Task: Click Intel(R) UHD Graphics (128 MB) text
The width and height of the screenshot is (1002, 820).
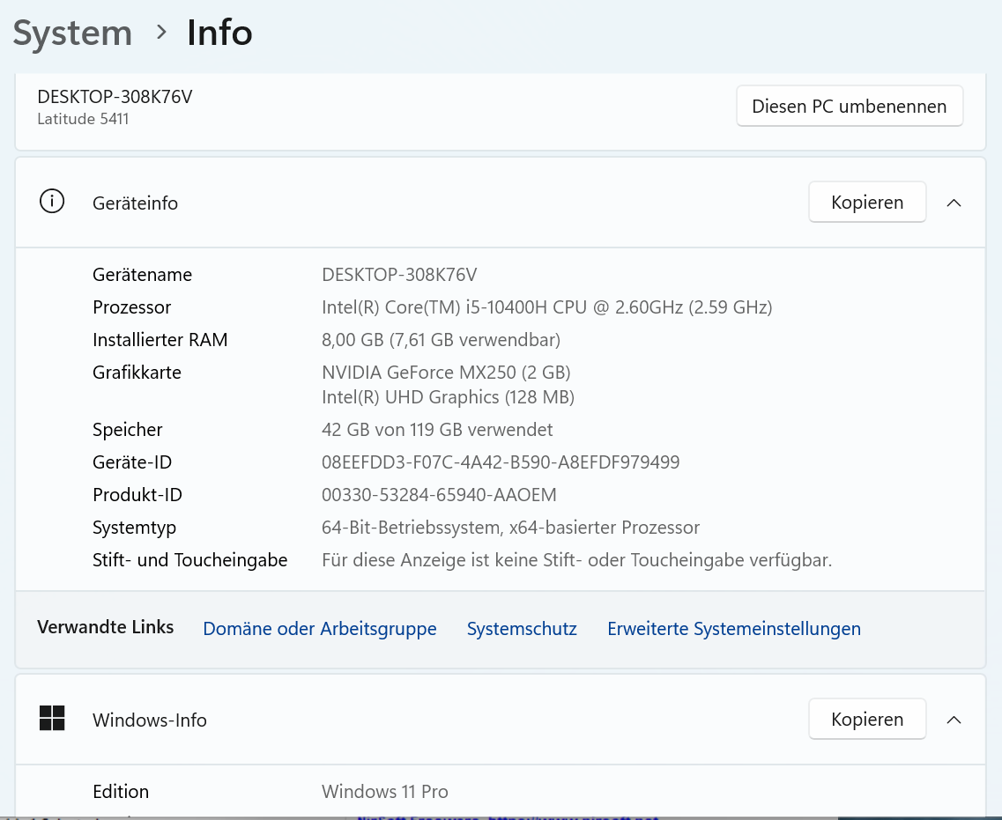Action: tap(448, 397)
